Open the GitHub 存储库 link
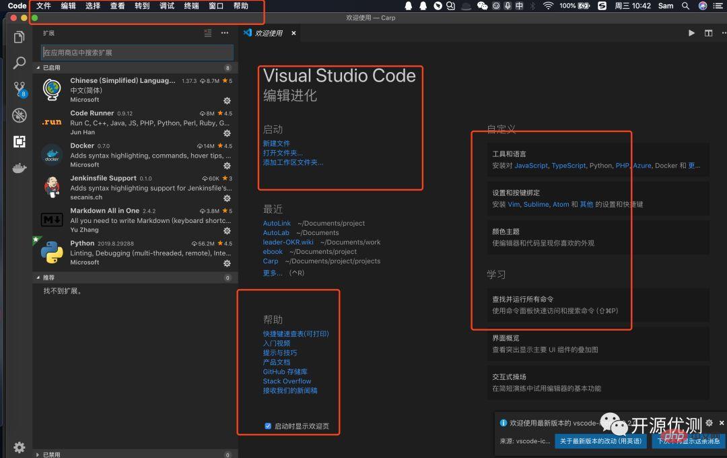 [285, 371]
